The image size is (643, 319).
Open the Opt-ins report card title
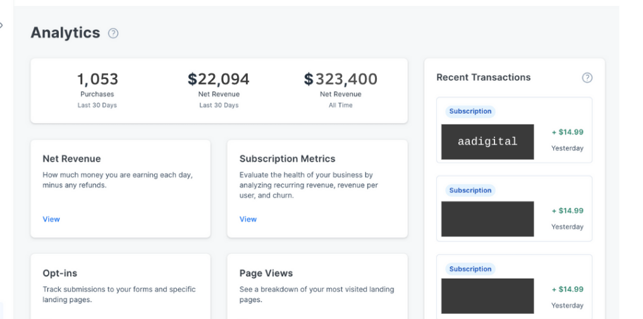(60, 273)
